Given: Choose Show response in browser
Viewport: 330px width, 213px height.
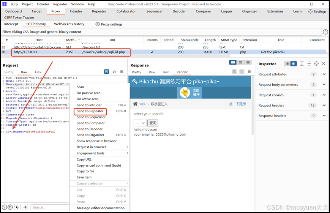Looking at the screenshot, I should 99,141.
